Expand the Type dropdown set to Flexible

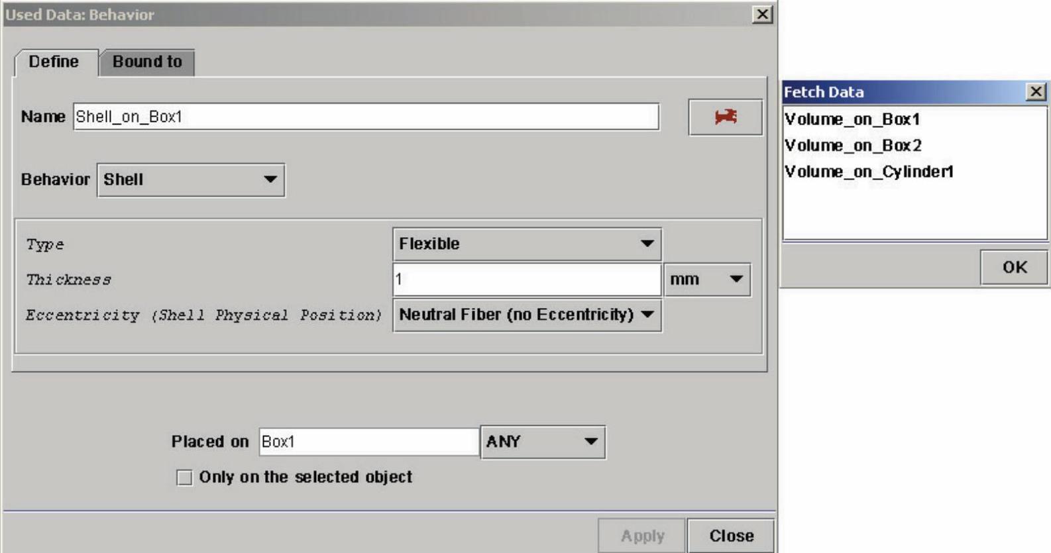(x=527, y=244)
